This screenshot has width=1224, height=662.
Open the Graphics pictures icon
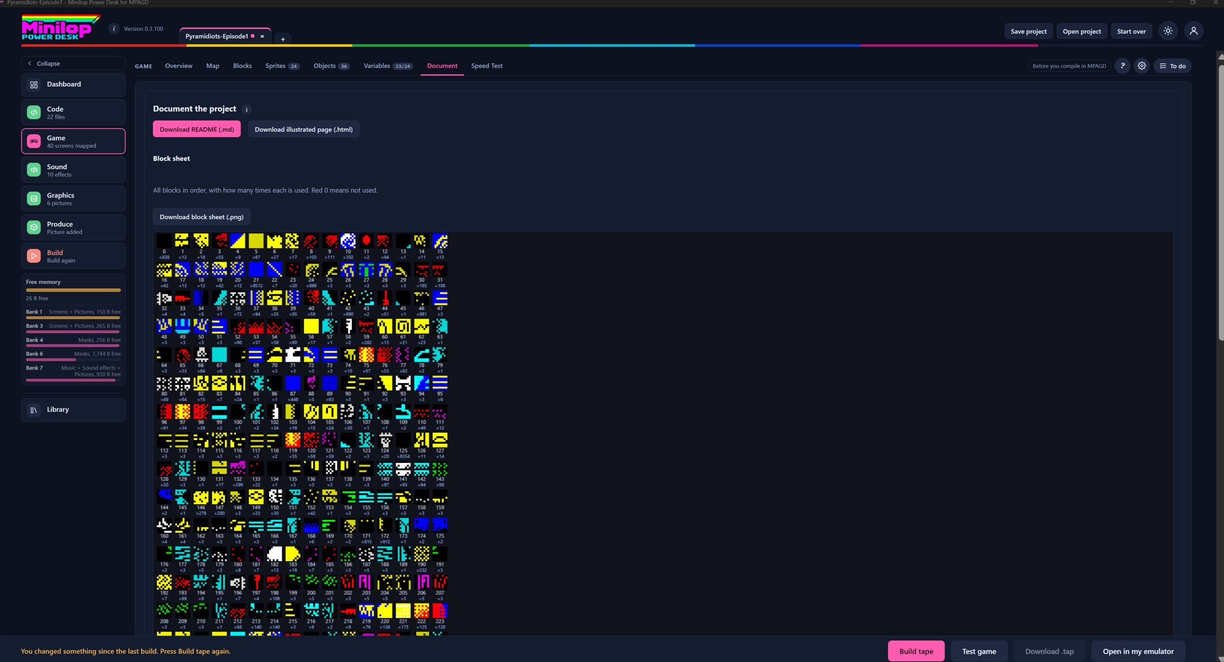(x=34, y=199)
